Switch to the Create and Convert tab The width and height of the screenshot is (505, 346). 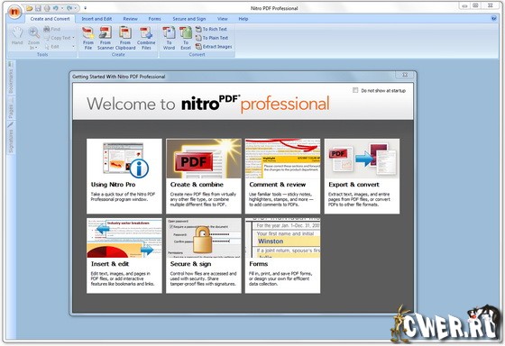(x=50, y=19)
